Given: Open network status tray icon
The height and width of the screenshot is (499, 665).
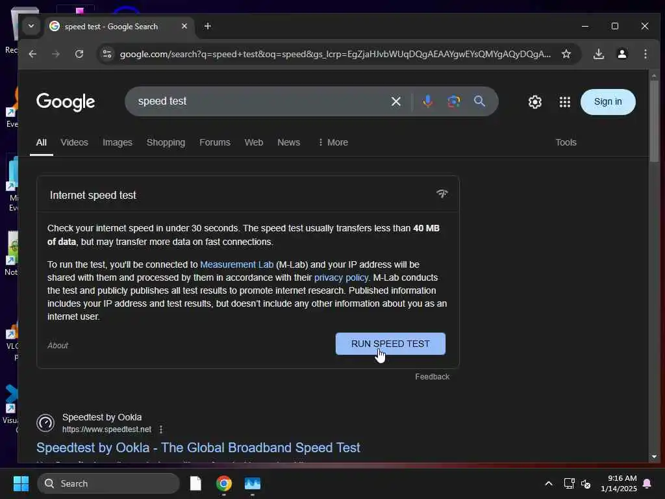Looking at the screenshot, I should pyautogui.click(x=569, y=483).
